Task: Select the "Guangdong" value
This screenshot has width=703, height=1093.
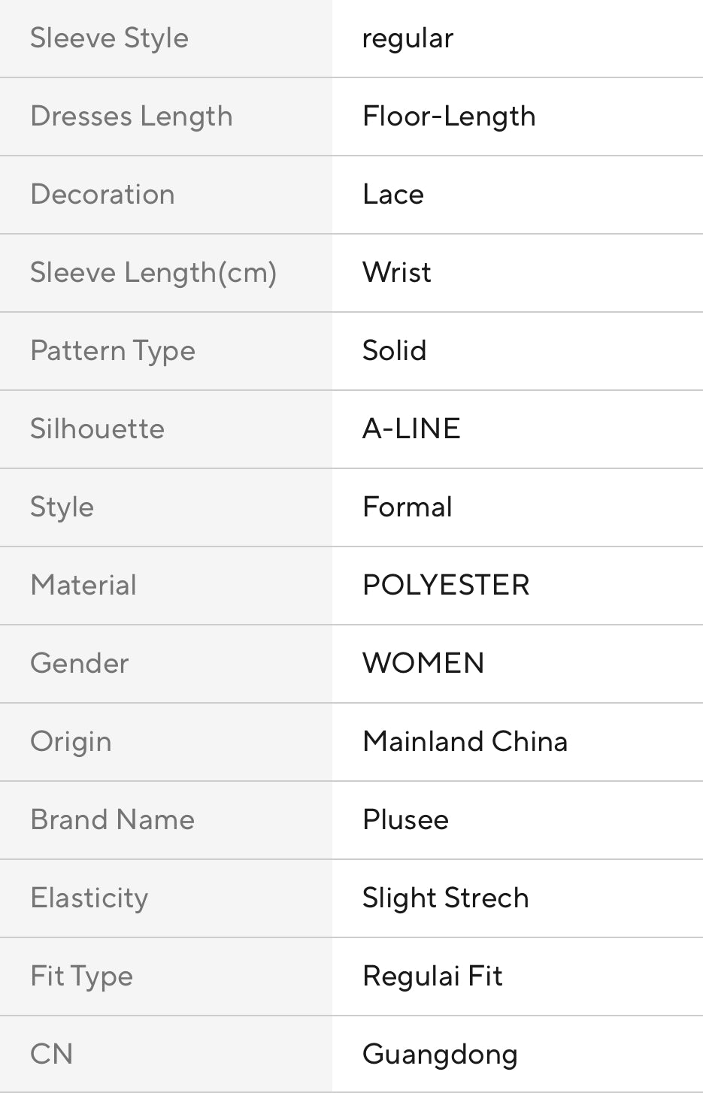Action: pyautogui.click(x=440, y=1055)
